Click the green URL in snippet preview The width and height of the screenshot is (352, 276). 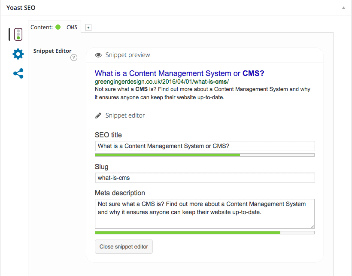[x=162, y=82]
